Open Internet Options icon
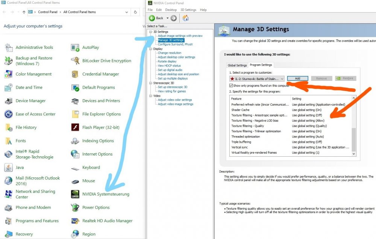 click(x=75, y=154)
